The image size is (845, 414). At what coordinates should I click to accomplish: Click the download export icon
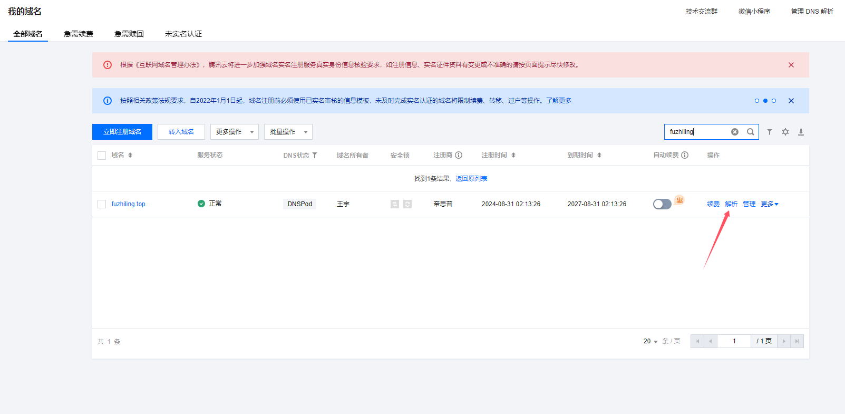pyautogui.click(x=801, y=132)
